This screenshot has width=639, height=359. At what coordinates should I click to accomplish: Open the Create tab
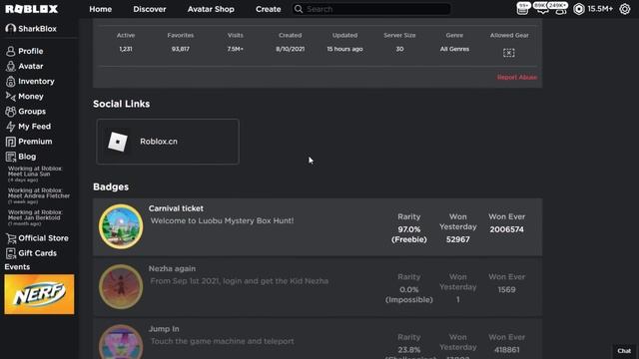tap(269, 9)
